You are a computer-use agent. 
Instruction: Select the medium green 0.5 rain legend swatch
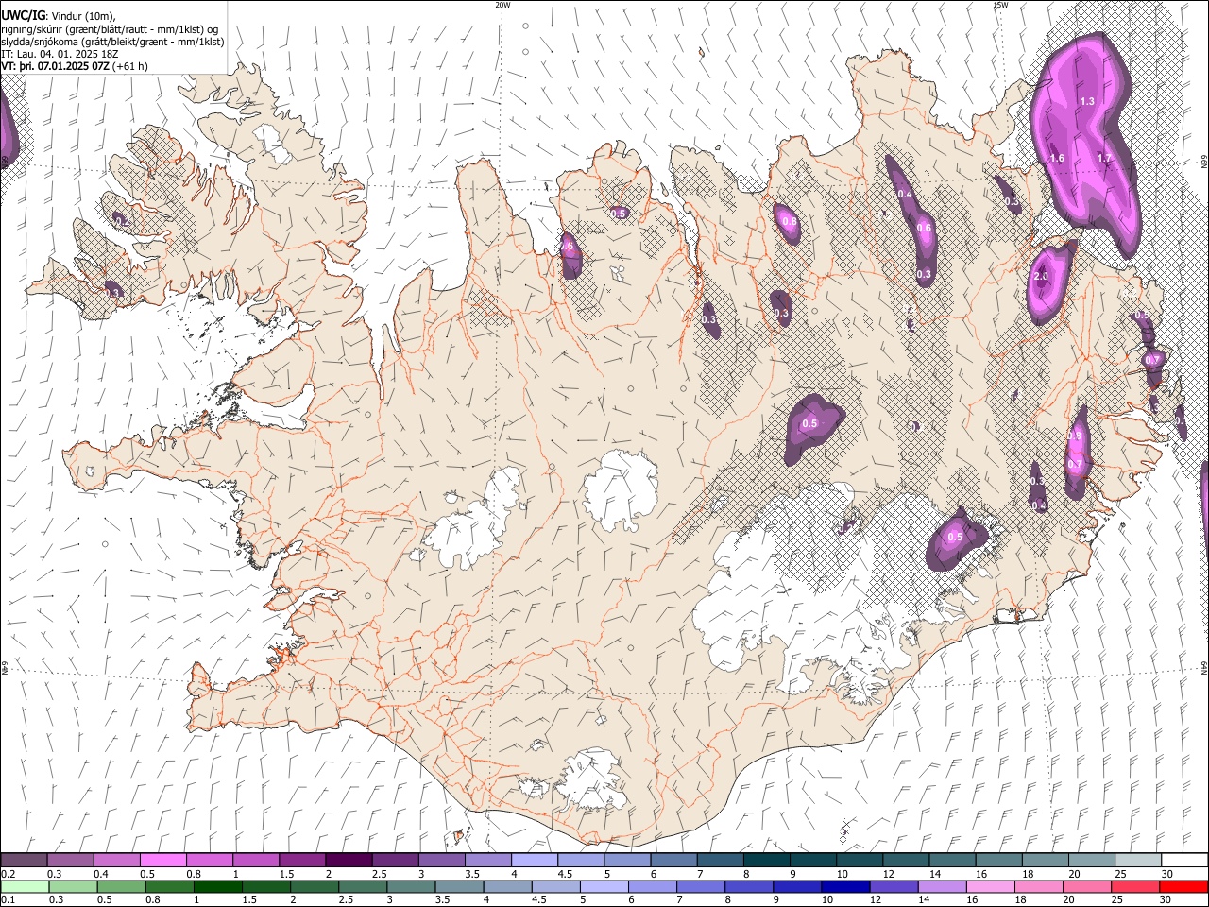121,886
